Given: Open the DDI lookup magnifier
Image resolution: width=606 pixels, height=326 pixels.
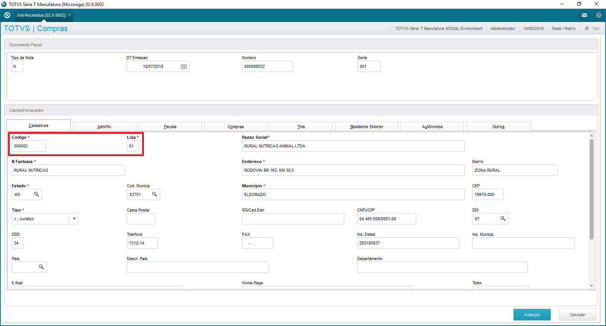Looking at the screenshot, I should (503, 219).
